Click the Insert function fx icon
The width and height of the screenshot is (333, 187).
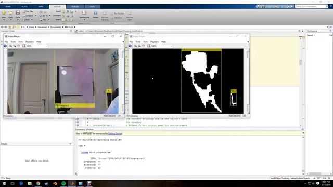click(x=68, y=11)
